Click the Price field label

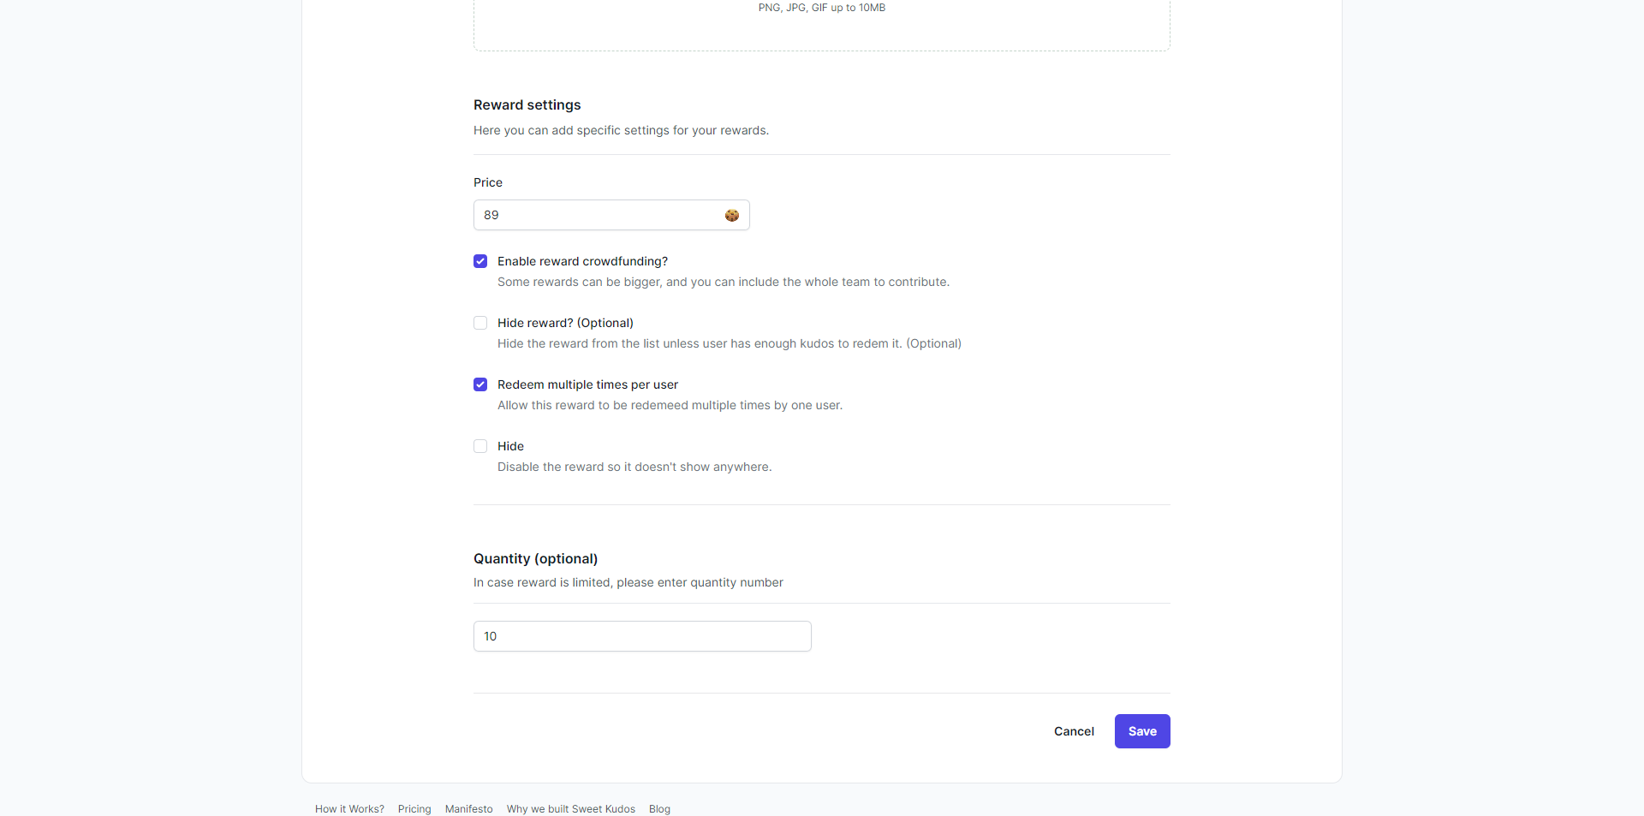pos(488,182)
